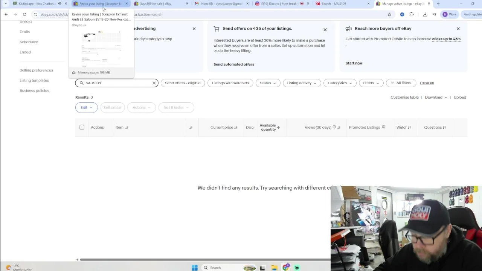The image size is (482, 271).
Task: Expand the tab search chevron
Action: point(6,4)
